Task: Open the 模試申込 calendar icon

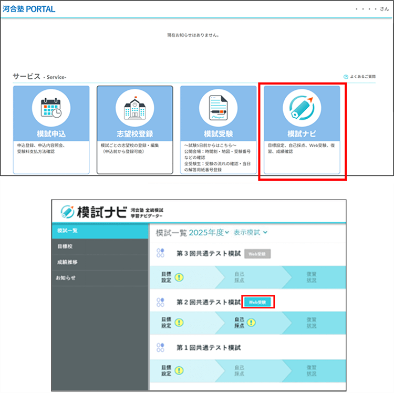Action: (x=51, y=108)
